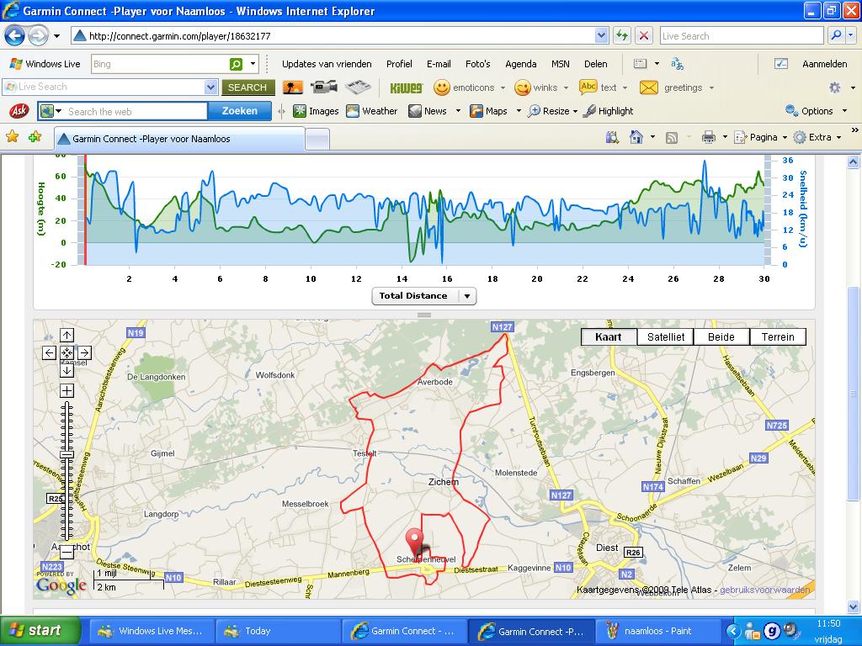Open the E-mail menu item
The height and width of the screenshot is (646, 862).
point(439,64)
